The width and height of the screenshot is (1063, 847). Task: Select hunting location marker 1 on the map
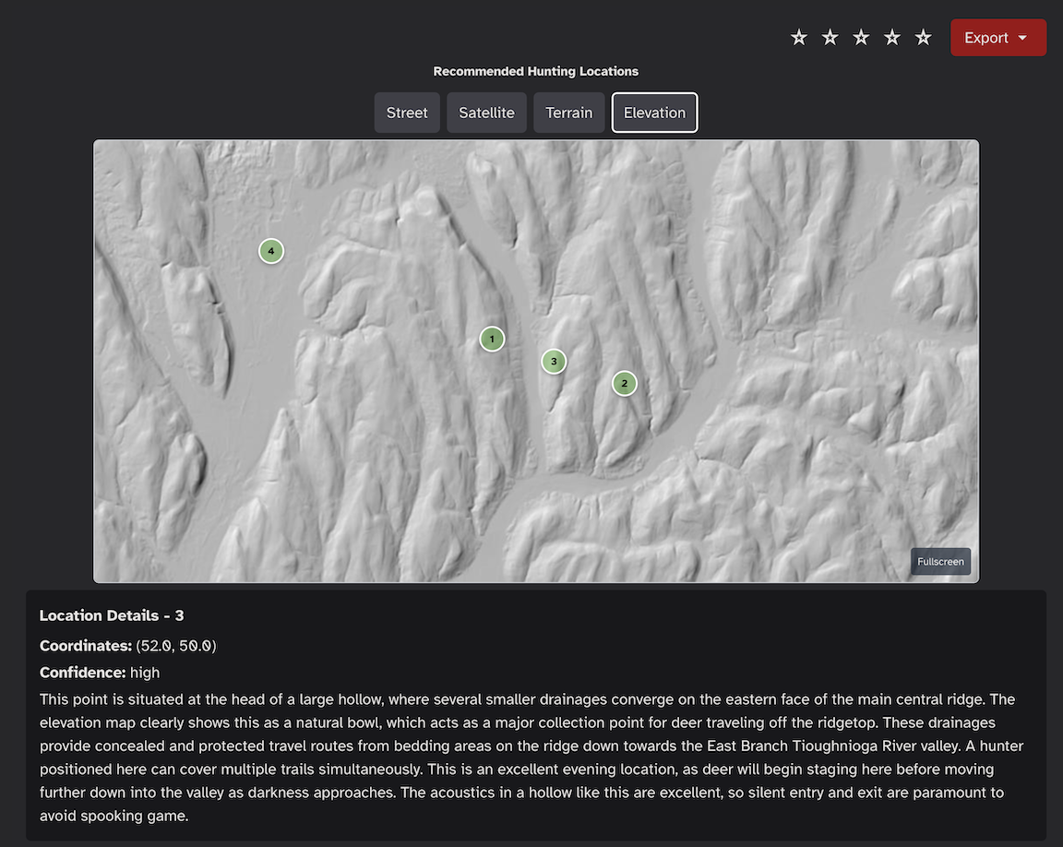(x=492, y=339)
